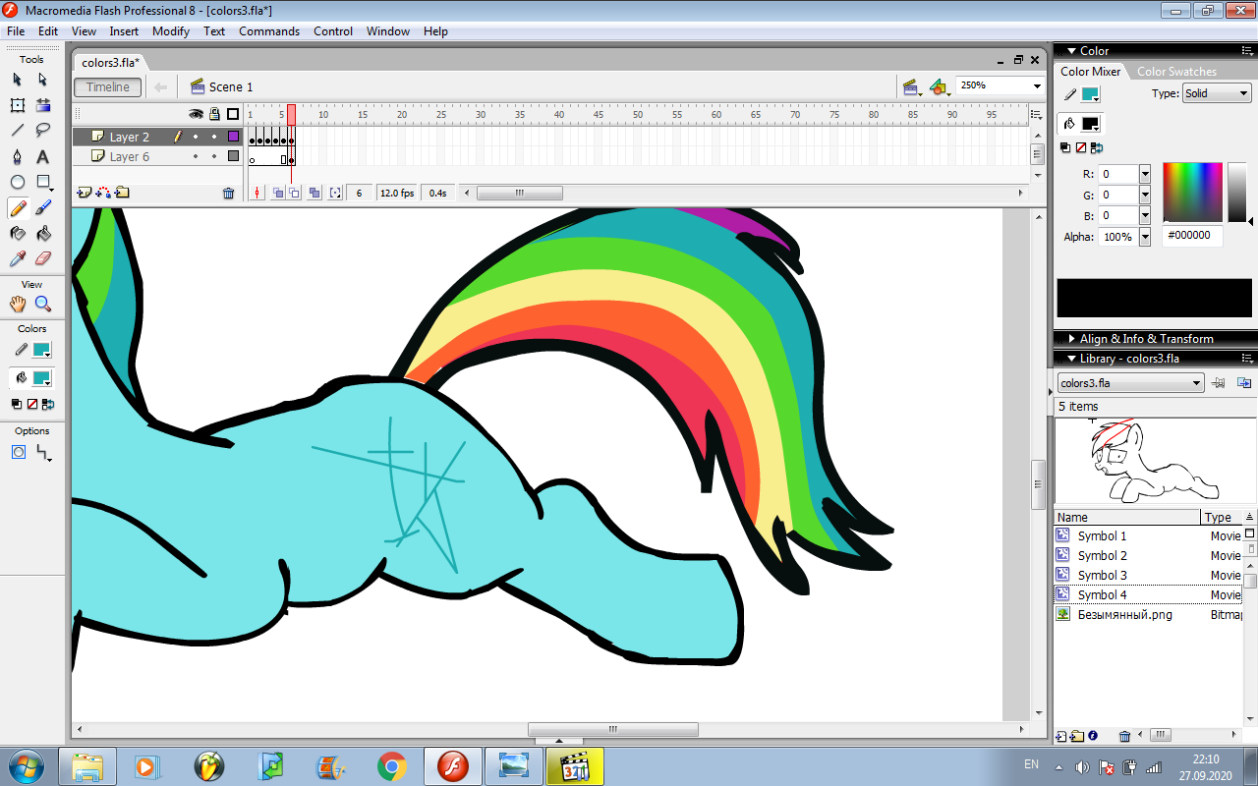Open stroke color swatch in Tools
Viewport: 1258px width, 786px height.
42,350
